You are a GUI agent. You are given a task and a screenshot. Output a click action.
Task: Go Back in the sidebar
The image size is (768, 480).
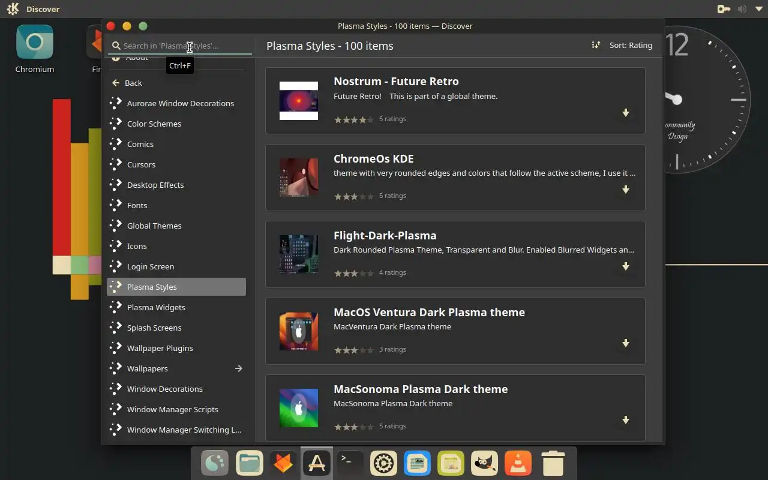pos(176,83)
